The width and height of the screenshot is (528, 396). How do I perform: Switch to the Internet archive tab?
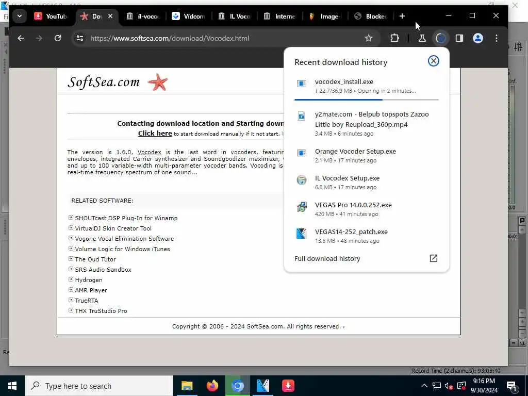[280, 16]
